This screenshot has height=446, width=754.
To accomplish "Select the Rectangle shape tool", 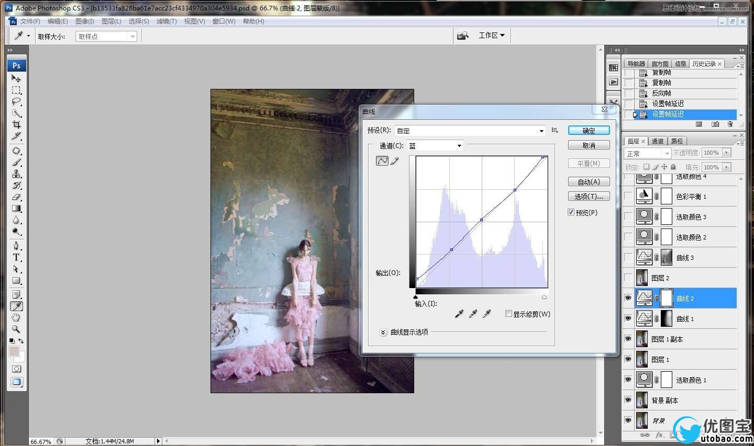I will (16, 280).
